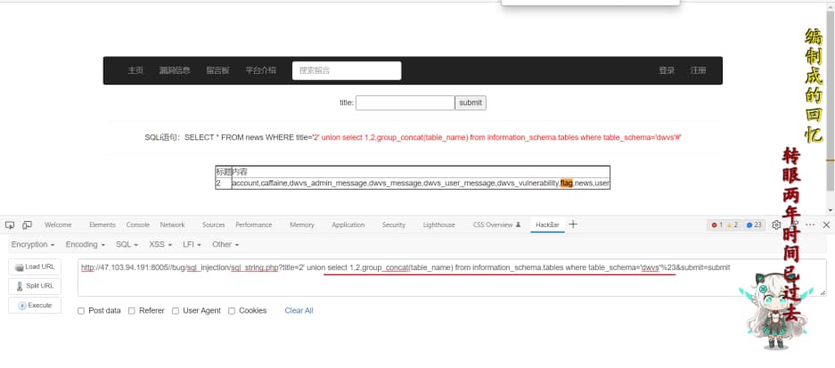Open the DevTools more options ellipsis
Image resolution: width=835 pixels, height=368 pixels.
[810, 225]
